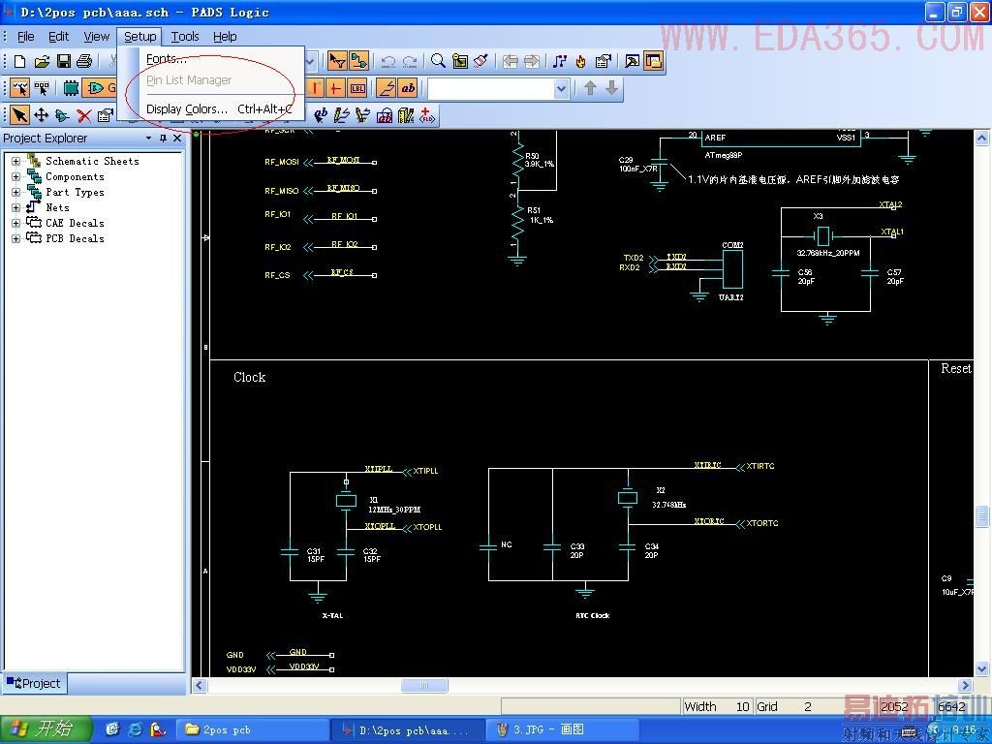
Task: Toggle the arrow Select mode tool
Action: (19, 115)
